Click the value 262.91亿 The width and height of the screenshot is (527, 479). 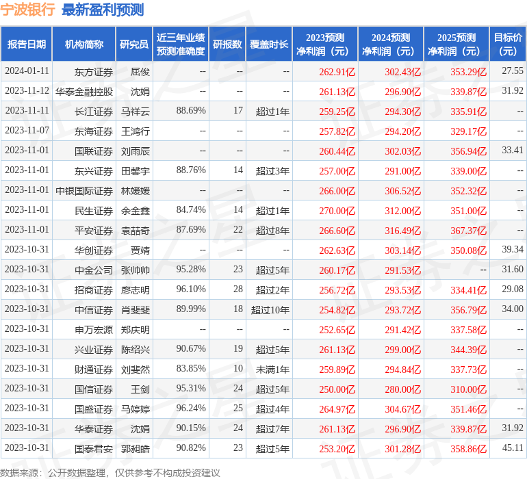(x=337, y=72)
